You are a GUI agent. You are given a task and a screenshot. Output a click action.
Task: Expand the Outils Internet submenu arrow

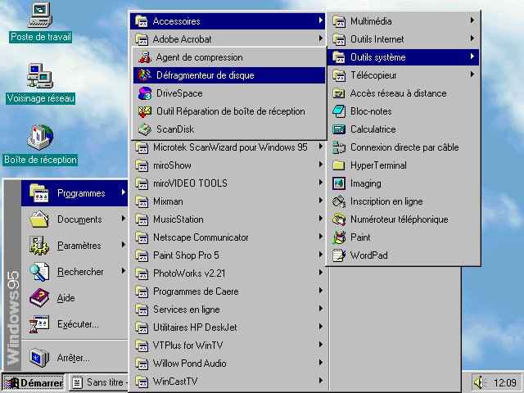tap(472, 38)
